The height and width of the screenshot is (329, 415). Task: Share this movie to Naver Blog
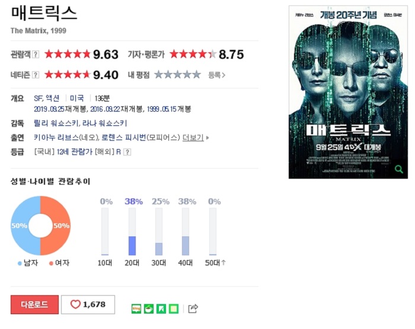tap(136, 309)
